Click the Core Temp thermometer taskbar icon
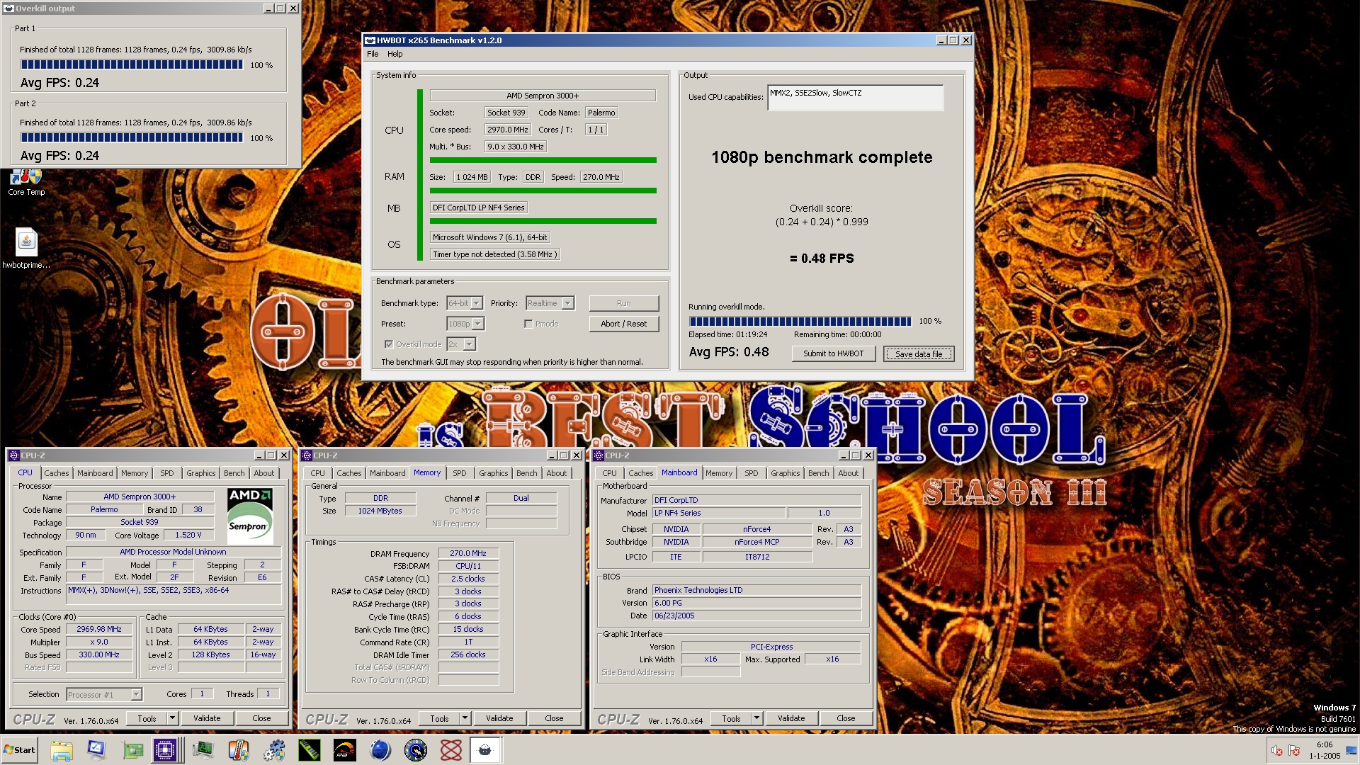The height and width of the screenshot is (765, 1360). [239, 750]
